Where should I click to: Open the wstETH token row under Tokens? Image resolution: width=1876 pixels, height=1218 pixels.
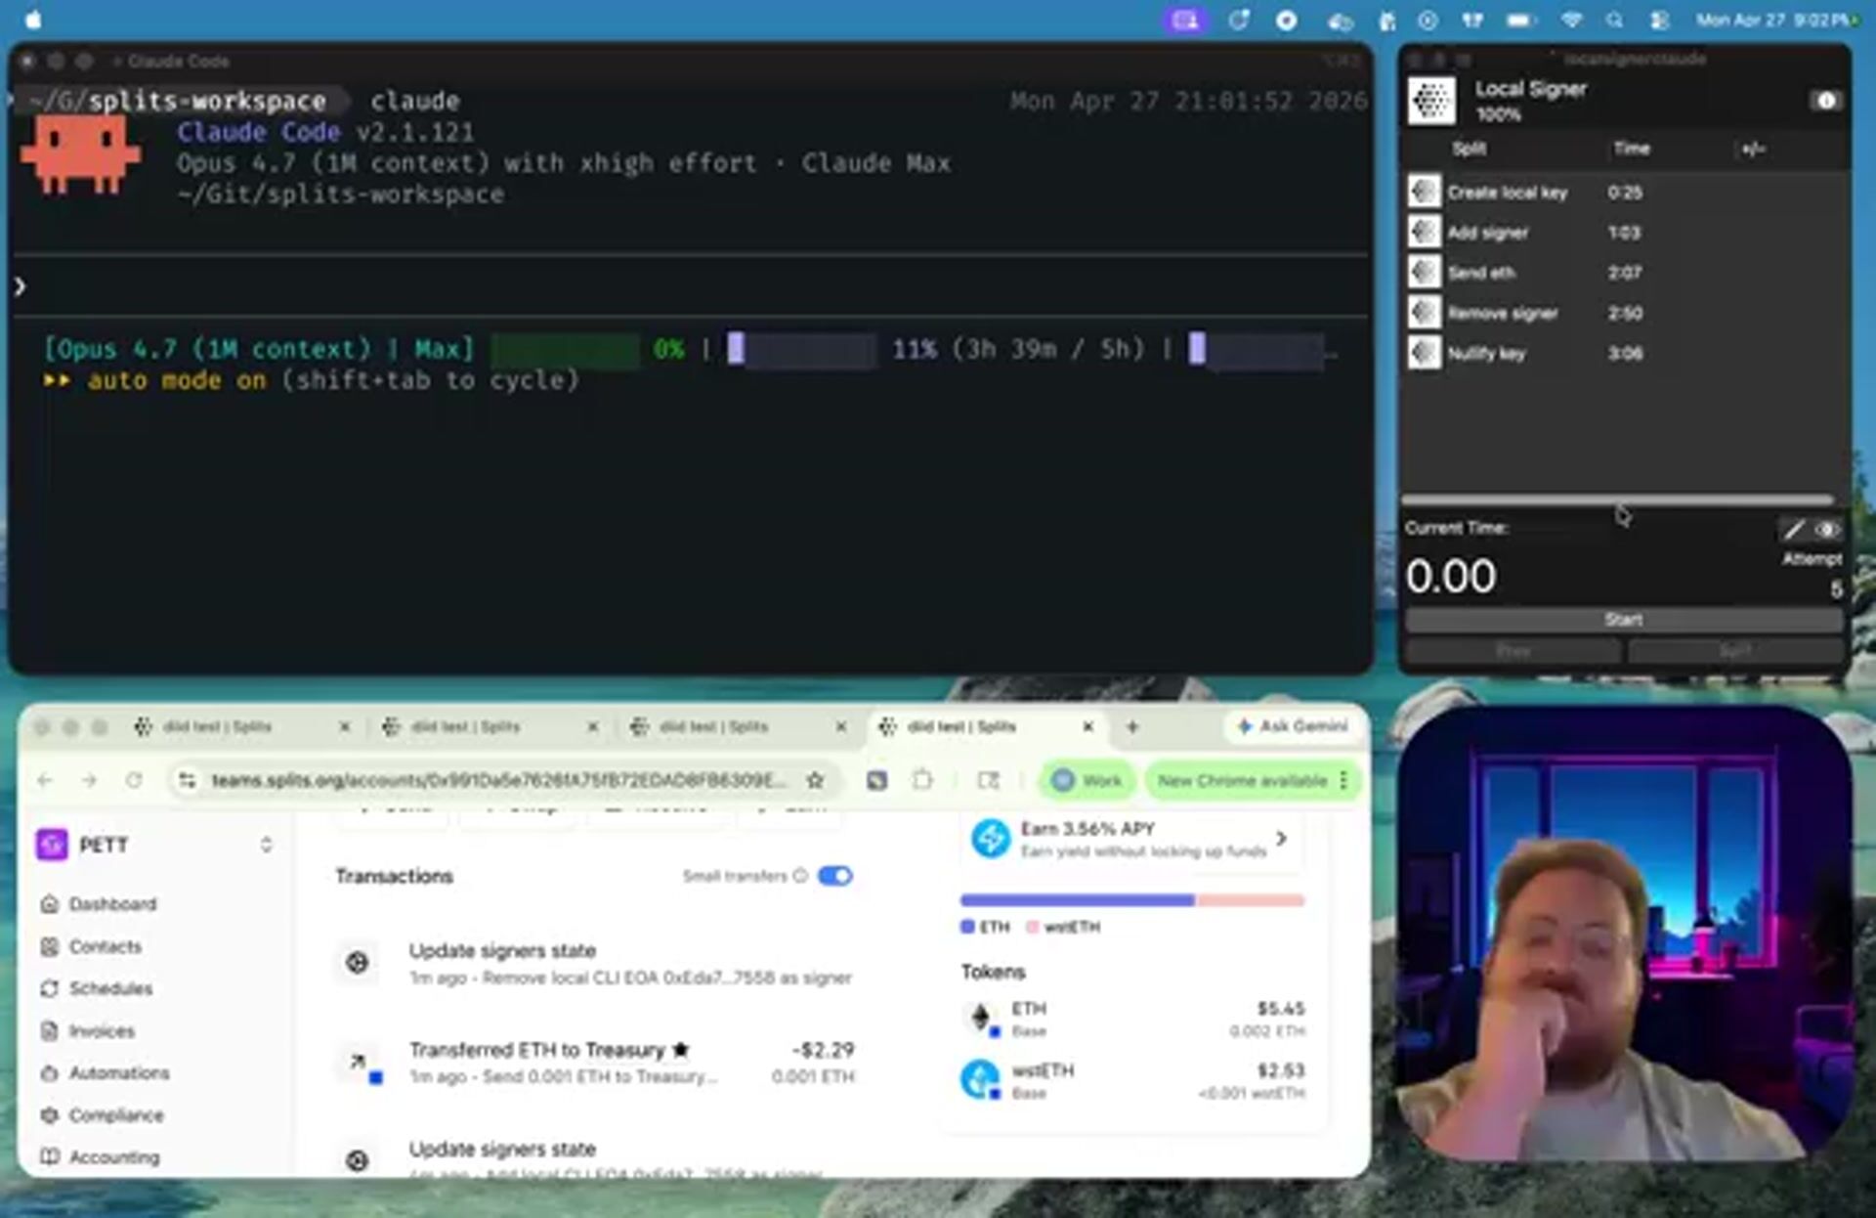click(1133, 1081)
